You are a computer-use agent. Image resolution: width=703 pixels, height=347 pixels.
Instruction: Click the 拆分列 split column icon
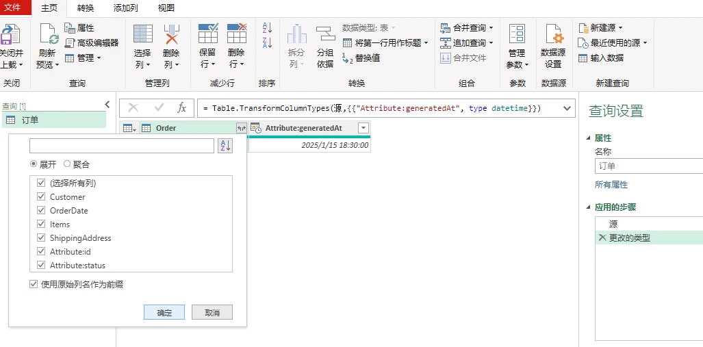coord(297,34)
